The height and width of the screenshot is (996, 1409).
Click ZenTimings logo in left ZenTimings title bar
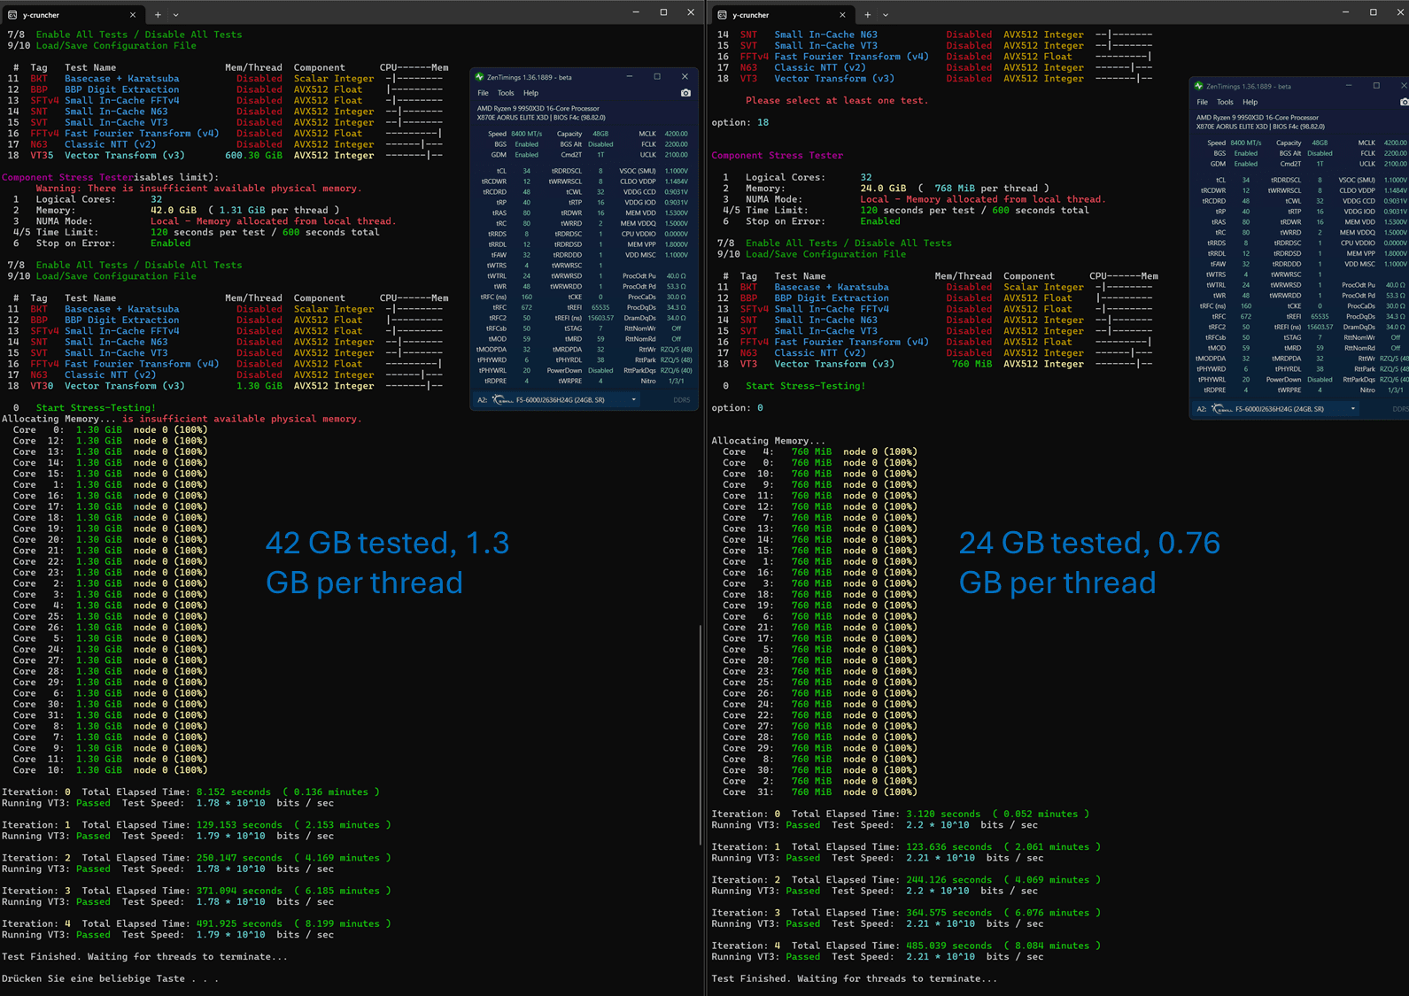[480, 77]
